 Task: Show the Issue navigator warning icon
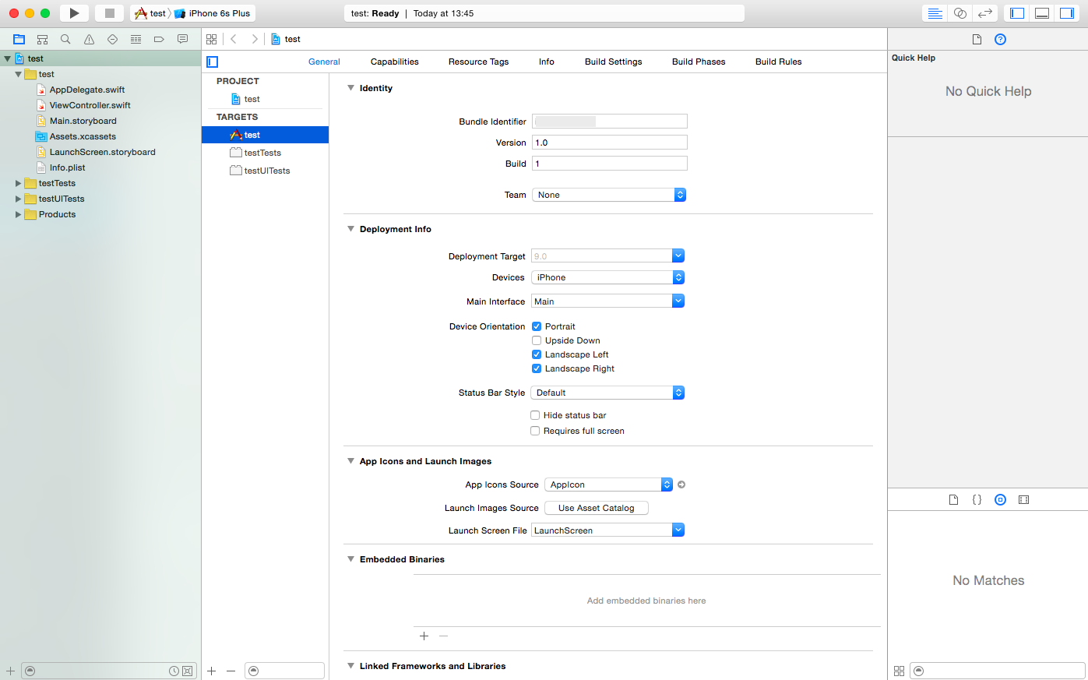(x=89, y=39)
